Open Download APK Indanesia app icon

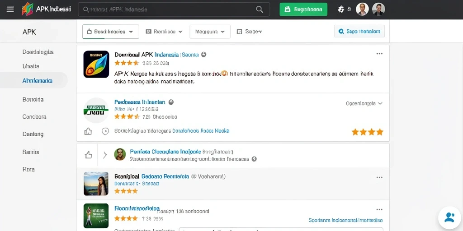tap(96, 64)
